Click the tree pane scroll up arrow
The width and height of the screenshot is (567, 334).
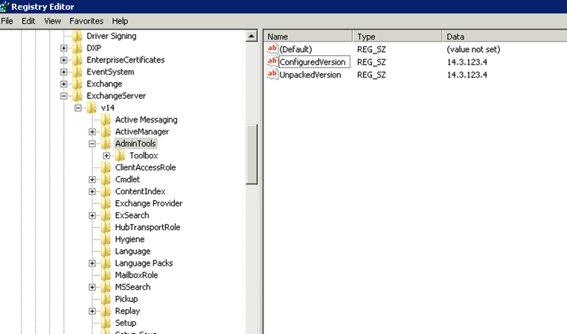[x=252, y=36]
